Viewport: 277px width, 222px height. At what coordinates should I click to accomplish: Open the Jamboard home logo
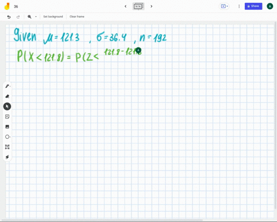point(7,6)
